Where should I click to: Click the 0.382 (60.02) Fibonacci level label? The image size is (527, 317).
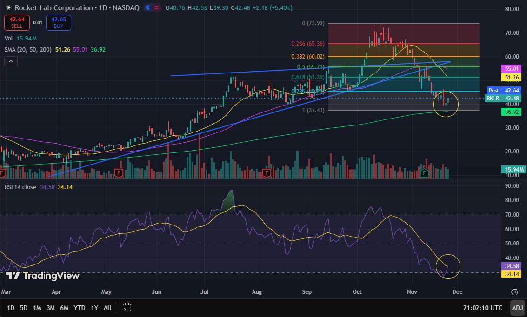307,57
